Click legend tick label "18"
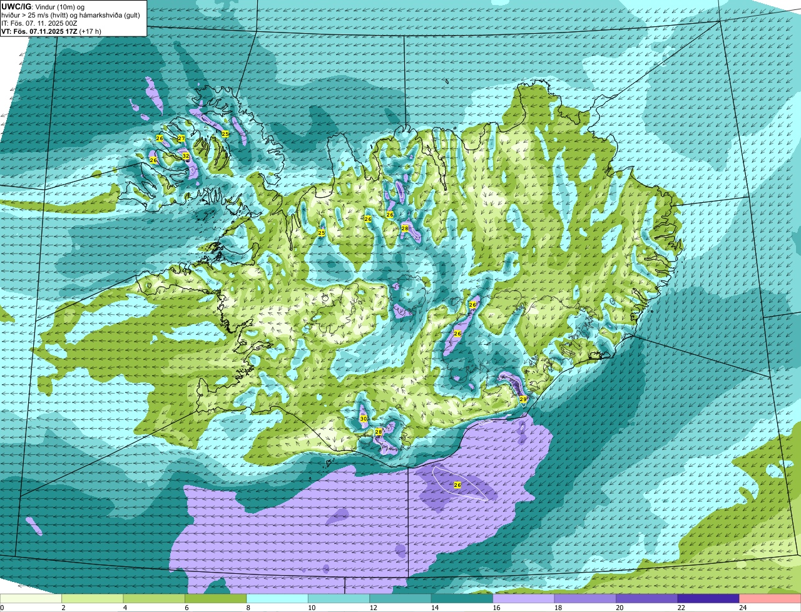The height and width of the screenshot is (612, 801). (558, 608)
